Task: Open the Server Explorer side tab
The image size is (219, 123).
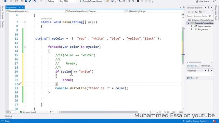Action: coord(2,12)
